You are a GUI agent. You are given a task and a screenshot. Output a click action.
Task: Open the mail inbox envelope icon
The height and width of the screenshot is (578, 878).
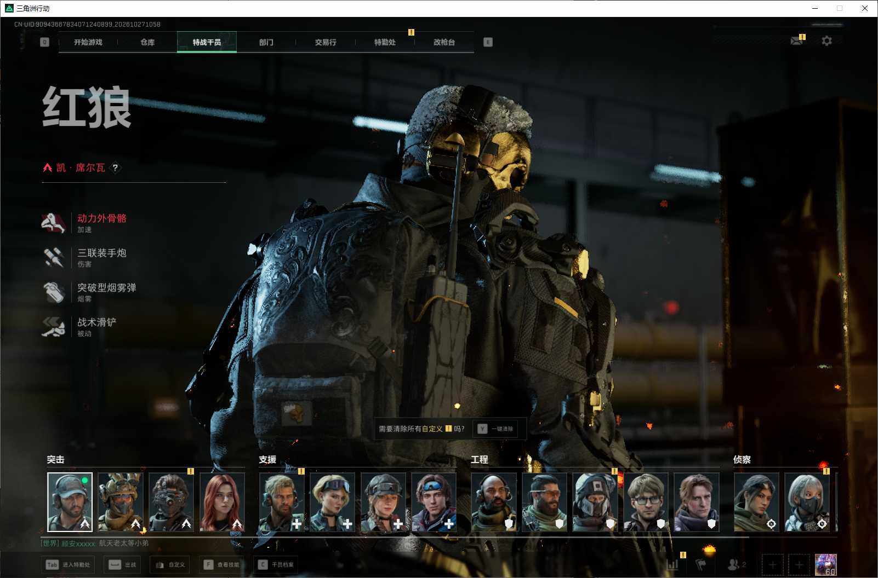[x=797, y=41]
